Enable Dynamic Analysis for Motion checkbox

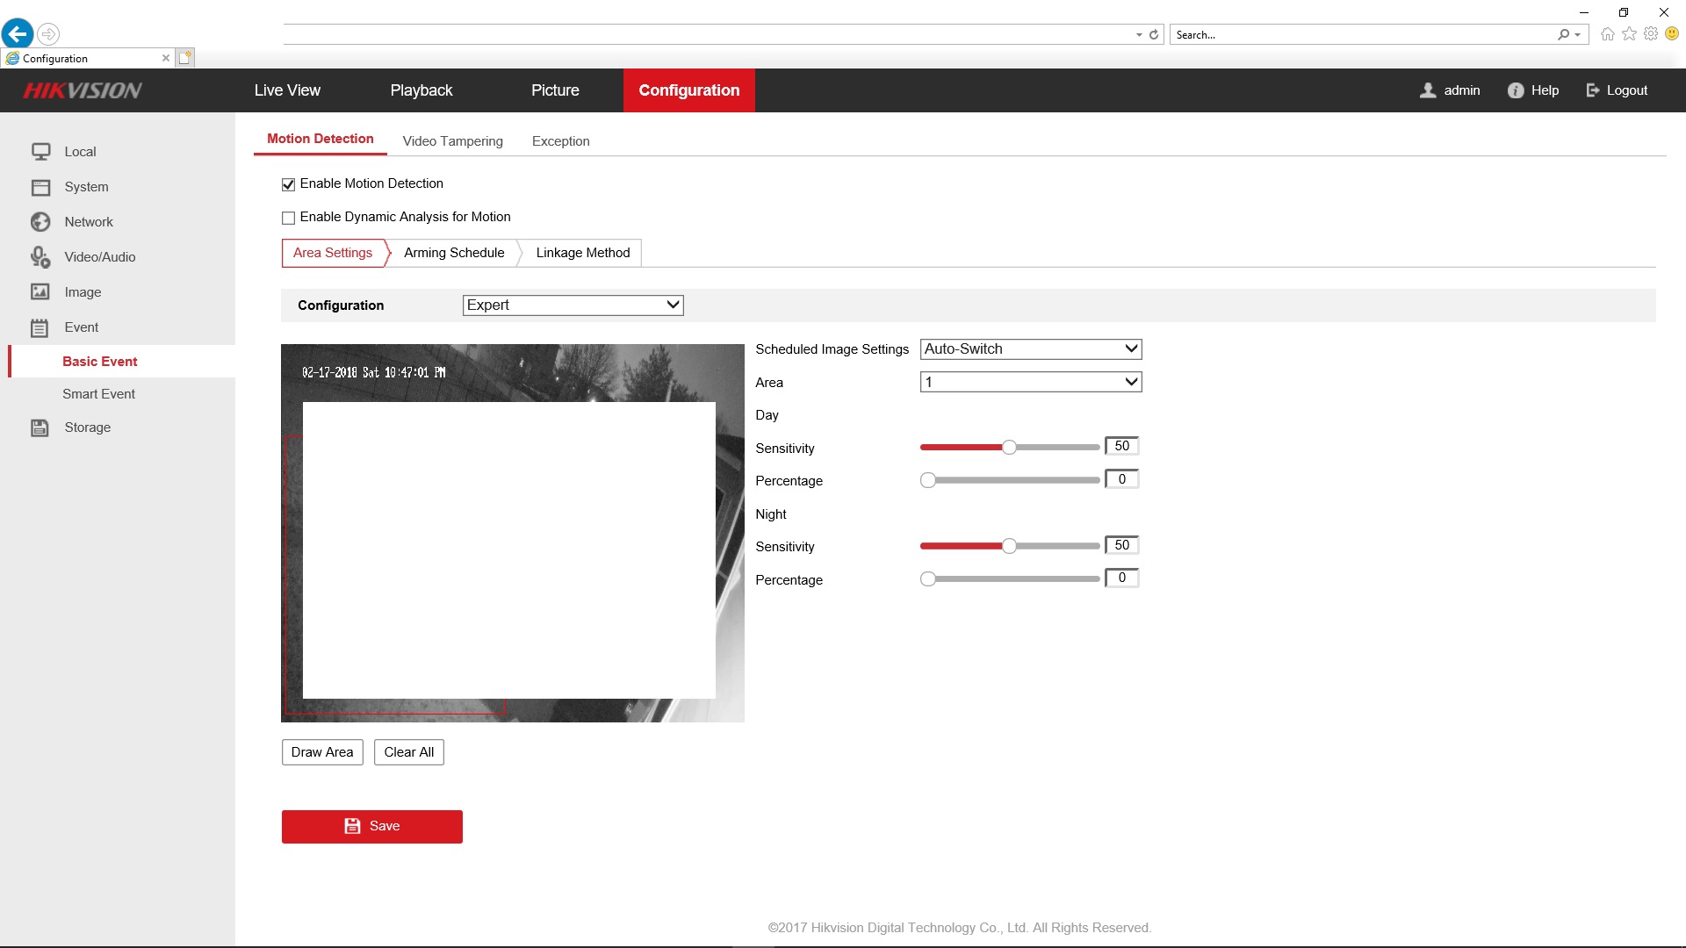point(288,218)
